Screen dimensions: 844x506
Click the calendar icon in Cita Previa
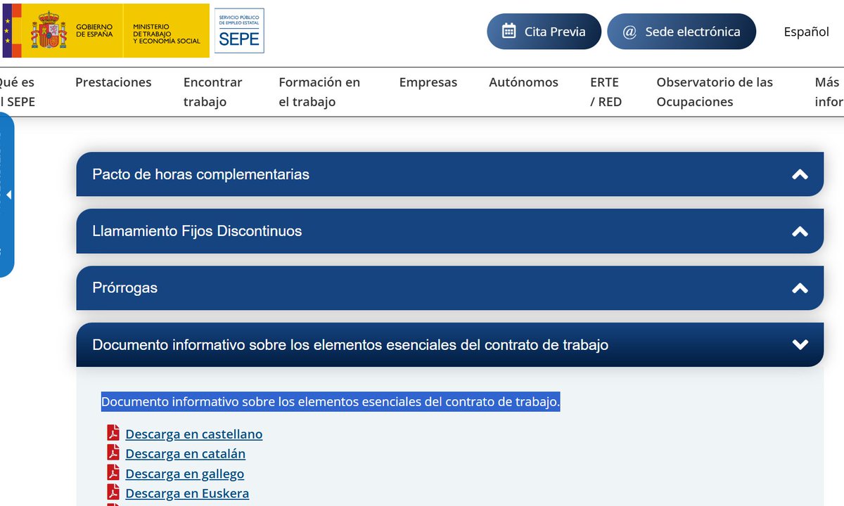click(x=509, y=31)
